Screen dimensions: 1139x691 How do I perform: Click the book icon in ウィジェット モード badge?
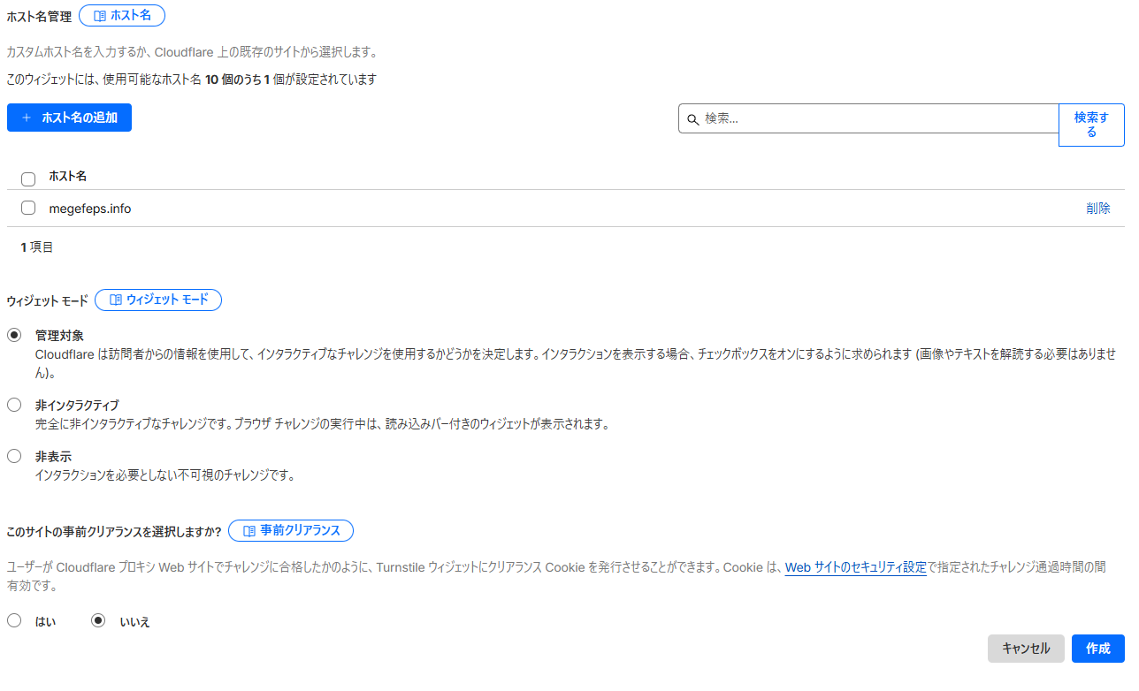pyautogui.click(x=115, y=300)
